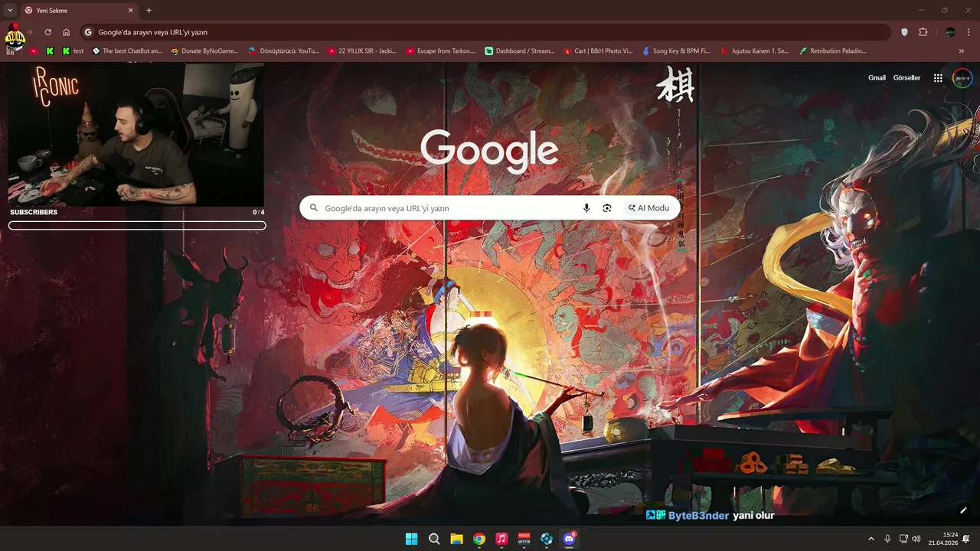The height and width of the screenshot is (551, 980).
Task: Open taskbar Search
Action: click(x=434, y=539)
